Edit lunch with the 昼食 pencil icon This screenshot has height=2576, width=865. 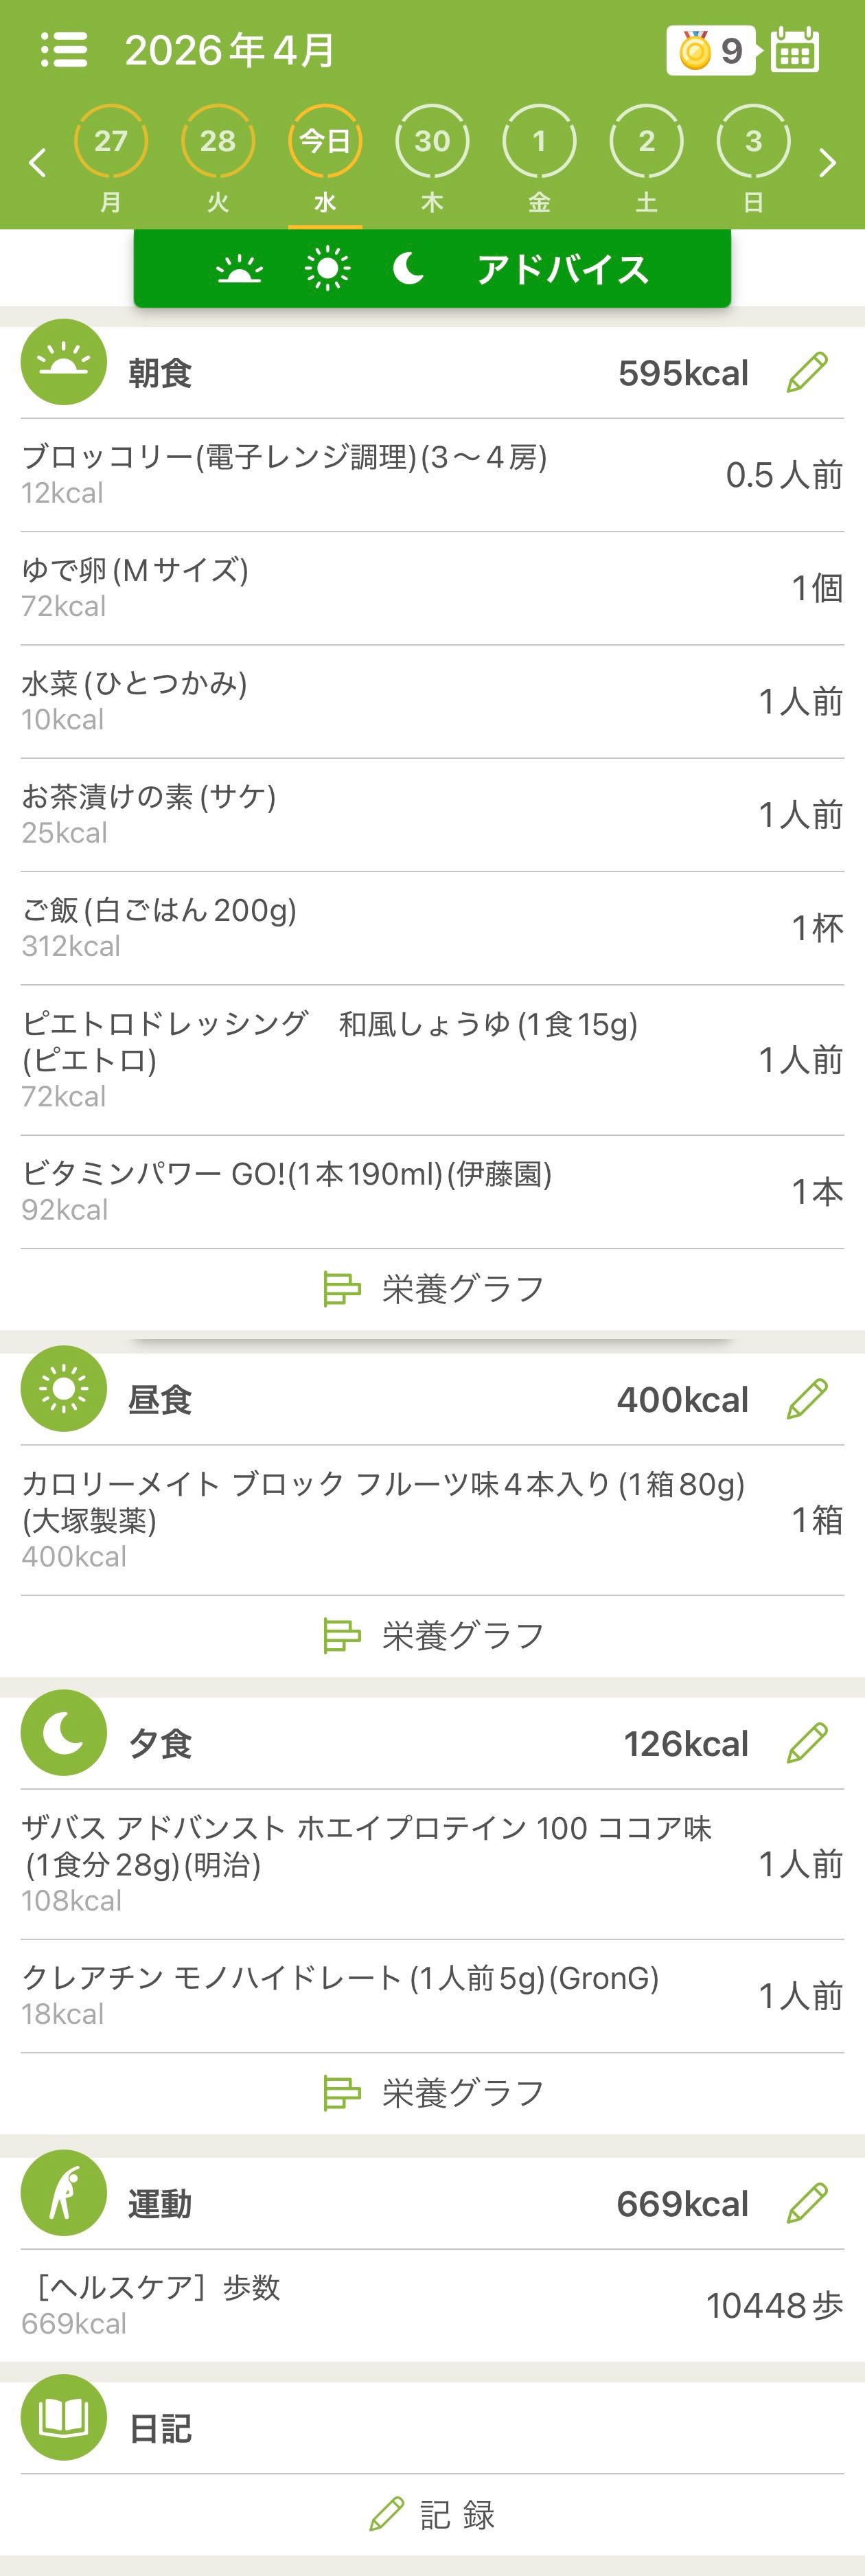[807, 1399]
